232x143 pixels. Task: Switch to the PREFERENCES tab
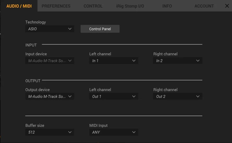56,6
